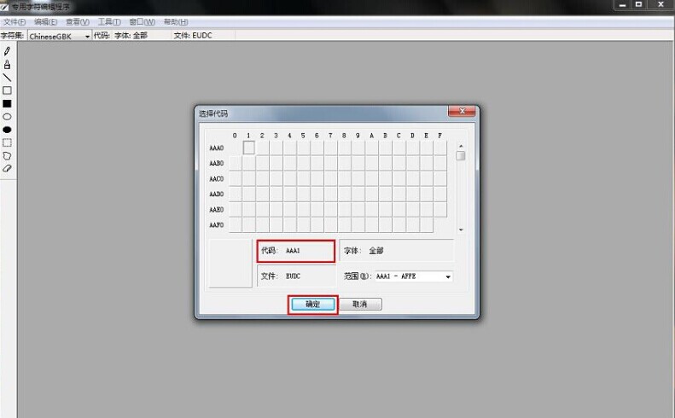Select code cell AAA1 in grid

[x=249, y=148]
